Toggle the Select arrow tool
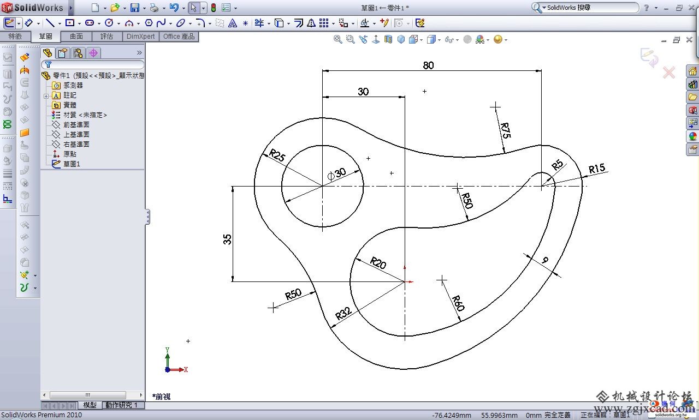Image resolution: width=699 pixels, height=420 pixels. pyautogui.click(x=193, y=8)
